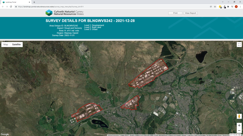Switch map to Satellite view
243x136 pixels.
pos(17,45)
